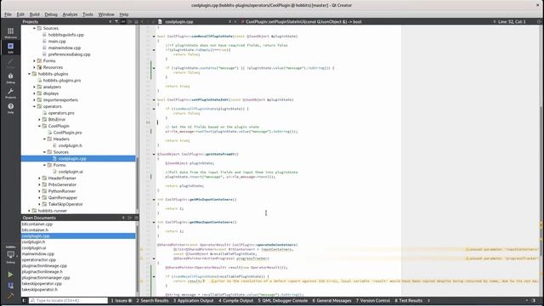Screen dimensions: 544x306
Task: Split the Projects panel
Action: pyautogui.click(x=130, y=21)
